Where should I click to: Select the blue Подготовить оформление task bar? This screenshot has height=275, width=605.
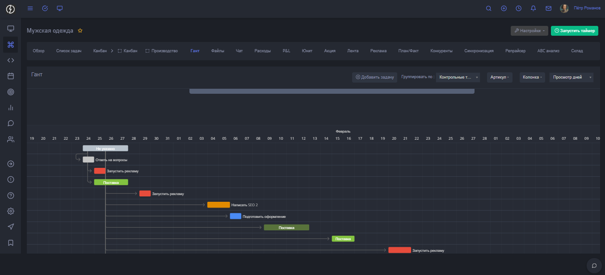pos(235,216)
